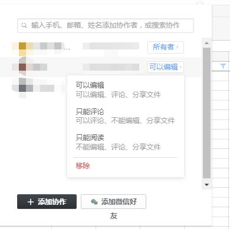
Task: Click the first collaborator's avatar
Action: (22, 47)
